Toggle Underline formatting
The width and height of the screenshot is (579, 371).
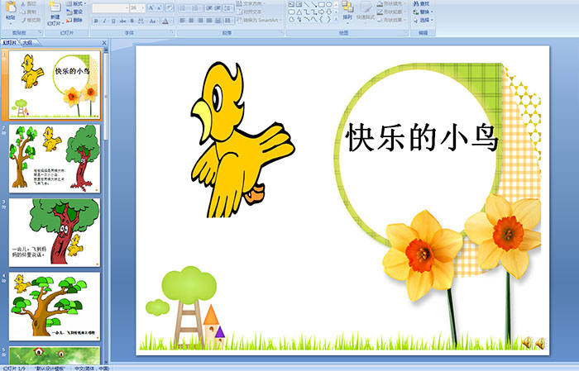click(x=113, y=21)
